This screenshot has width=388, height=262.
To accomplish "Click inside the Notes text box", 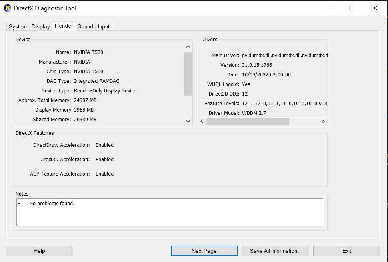I will 170,212.
